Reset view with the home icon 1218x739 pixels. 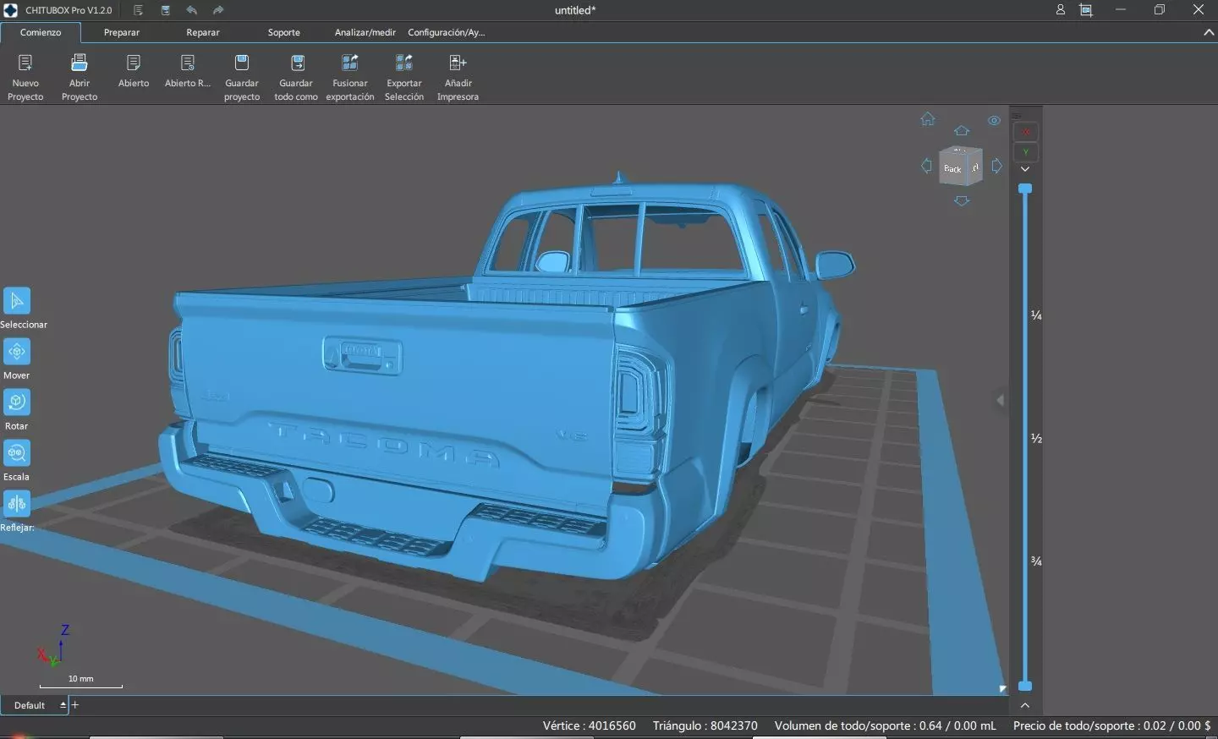(x=928, y=119)
